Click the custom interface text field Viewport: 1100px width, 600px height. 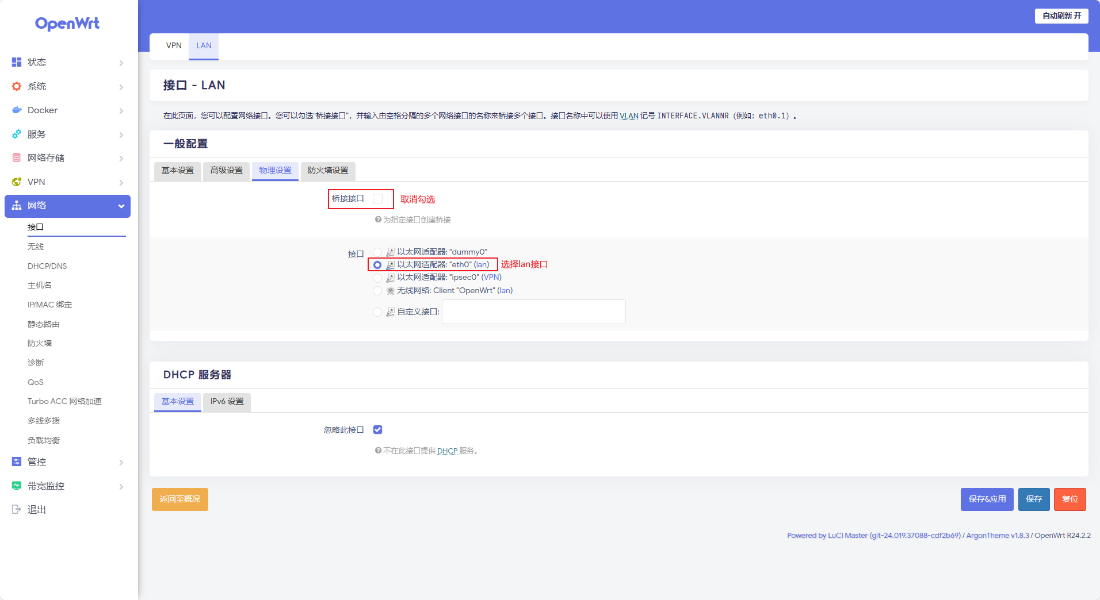click(x=533, y=312)
